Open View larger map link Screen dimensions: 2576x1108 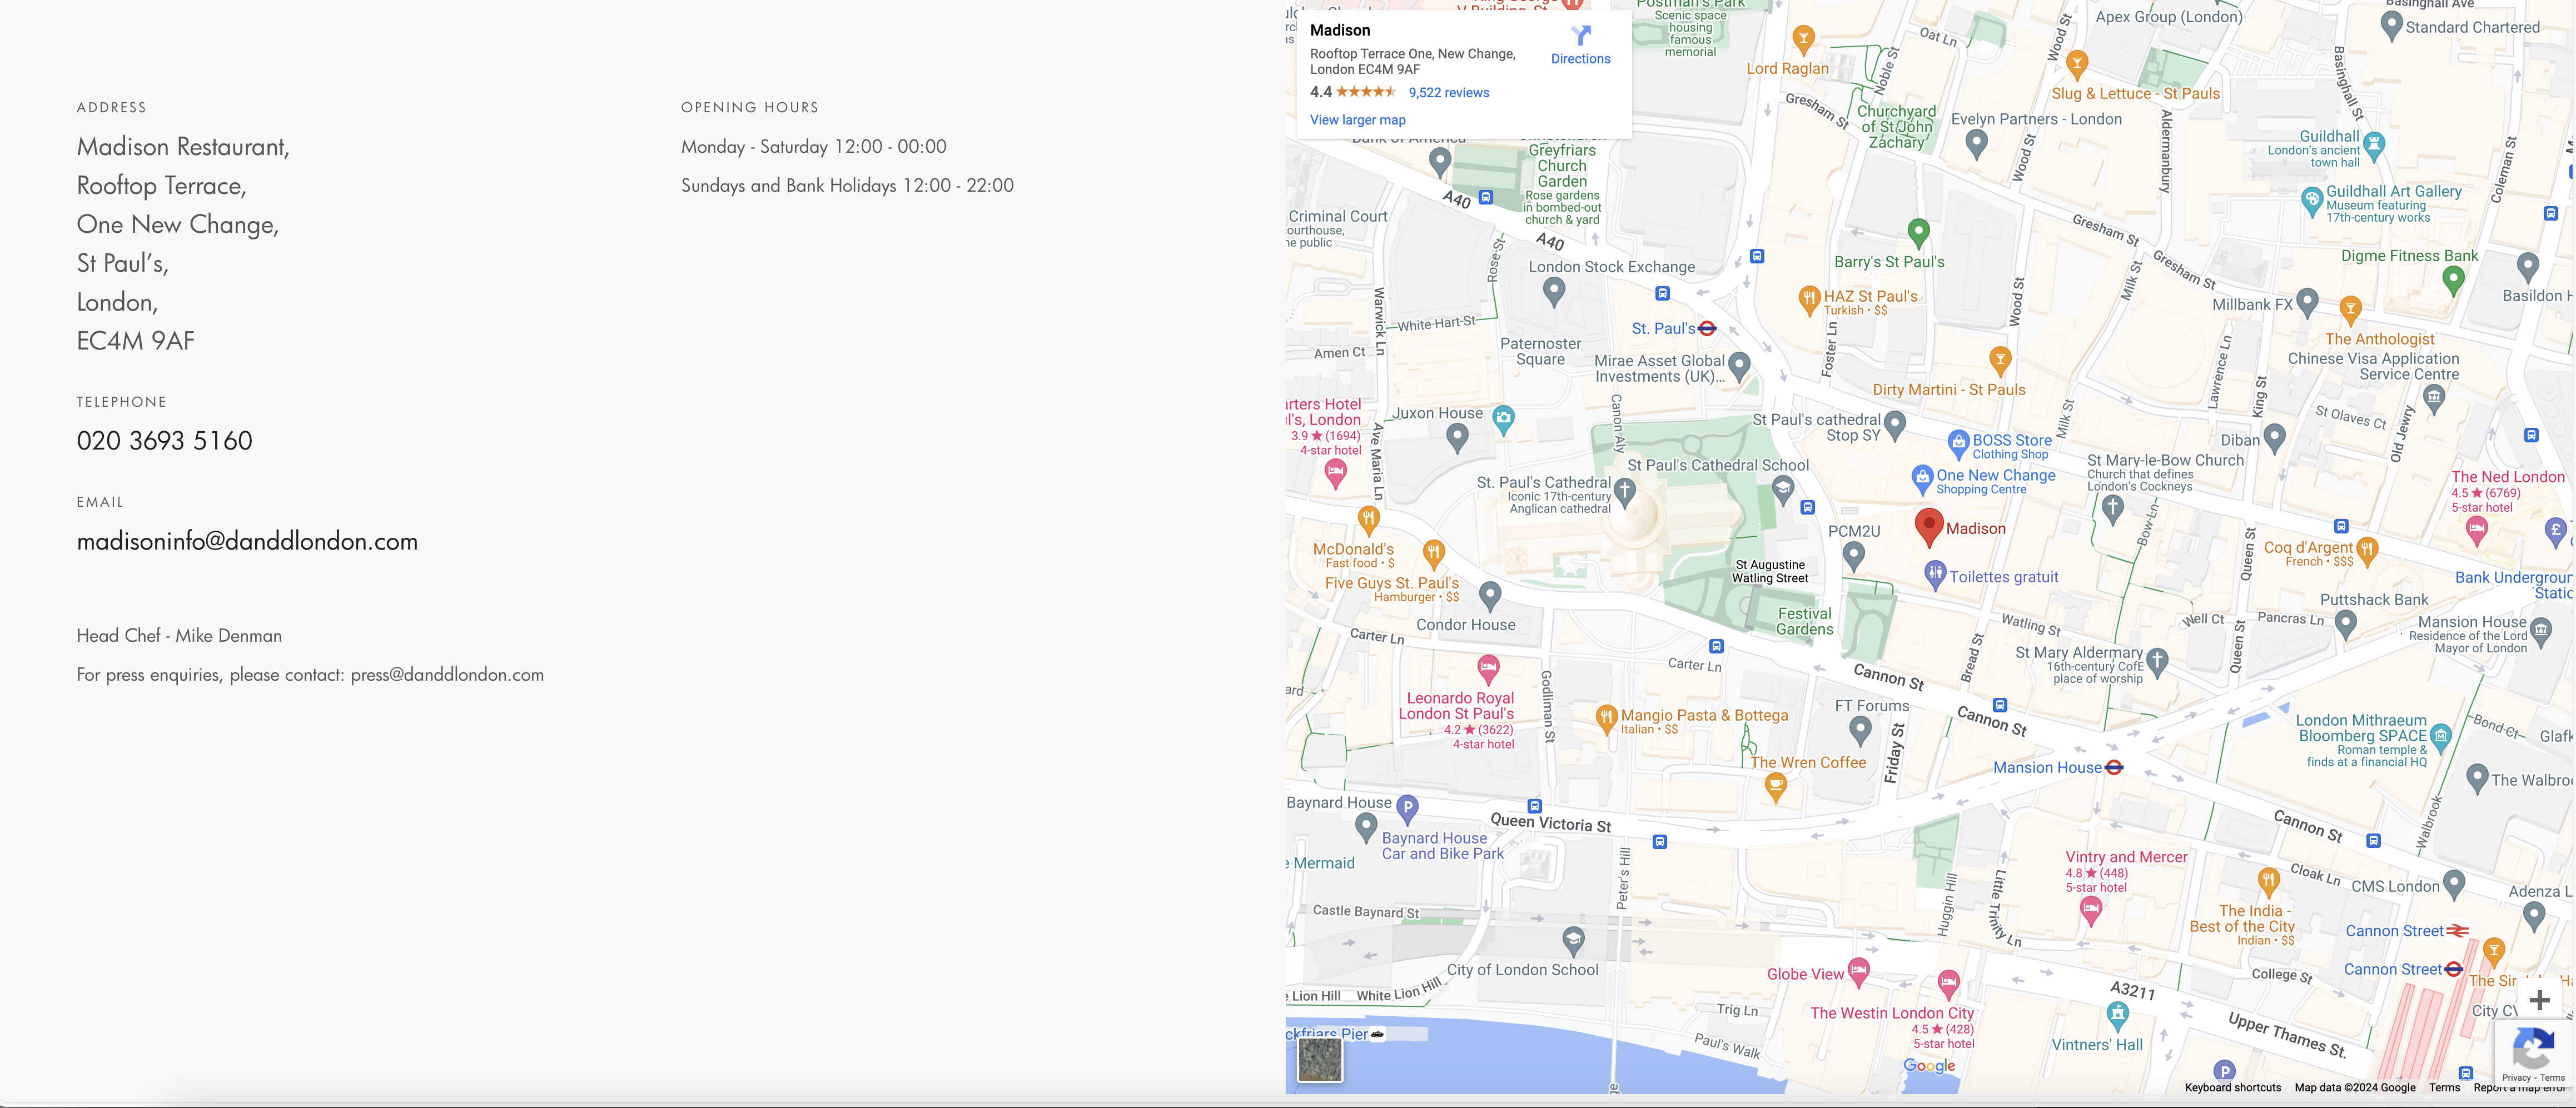pyautogui.click(x=1357, y=120)
